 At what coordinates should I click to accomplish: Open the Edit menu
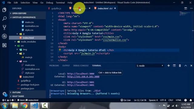tap(16, 3)
